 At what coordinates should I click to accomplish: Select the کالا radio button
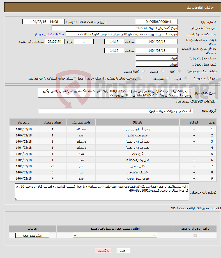pyautogui.click(x=179, y=71)
